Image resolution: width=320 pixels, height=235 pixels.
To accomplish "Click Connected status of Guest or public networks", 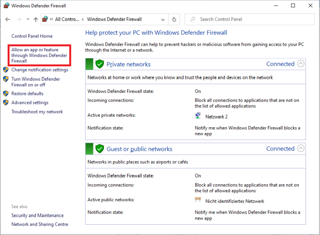I will (x=280, y=149).
